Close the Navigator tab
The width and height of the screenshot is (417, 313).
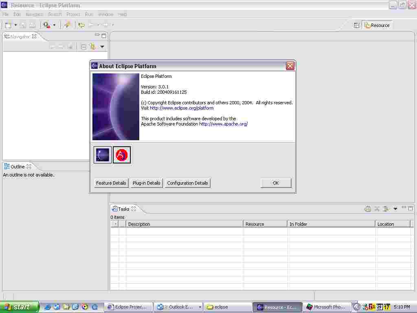[x=34, y=36]
